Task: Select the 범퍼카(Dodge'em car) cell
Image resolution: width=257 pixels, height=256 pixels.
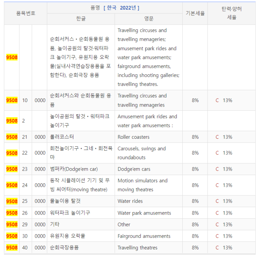Action: coord(74,169)
